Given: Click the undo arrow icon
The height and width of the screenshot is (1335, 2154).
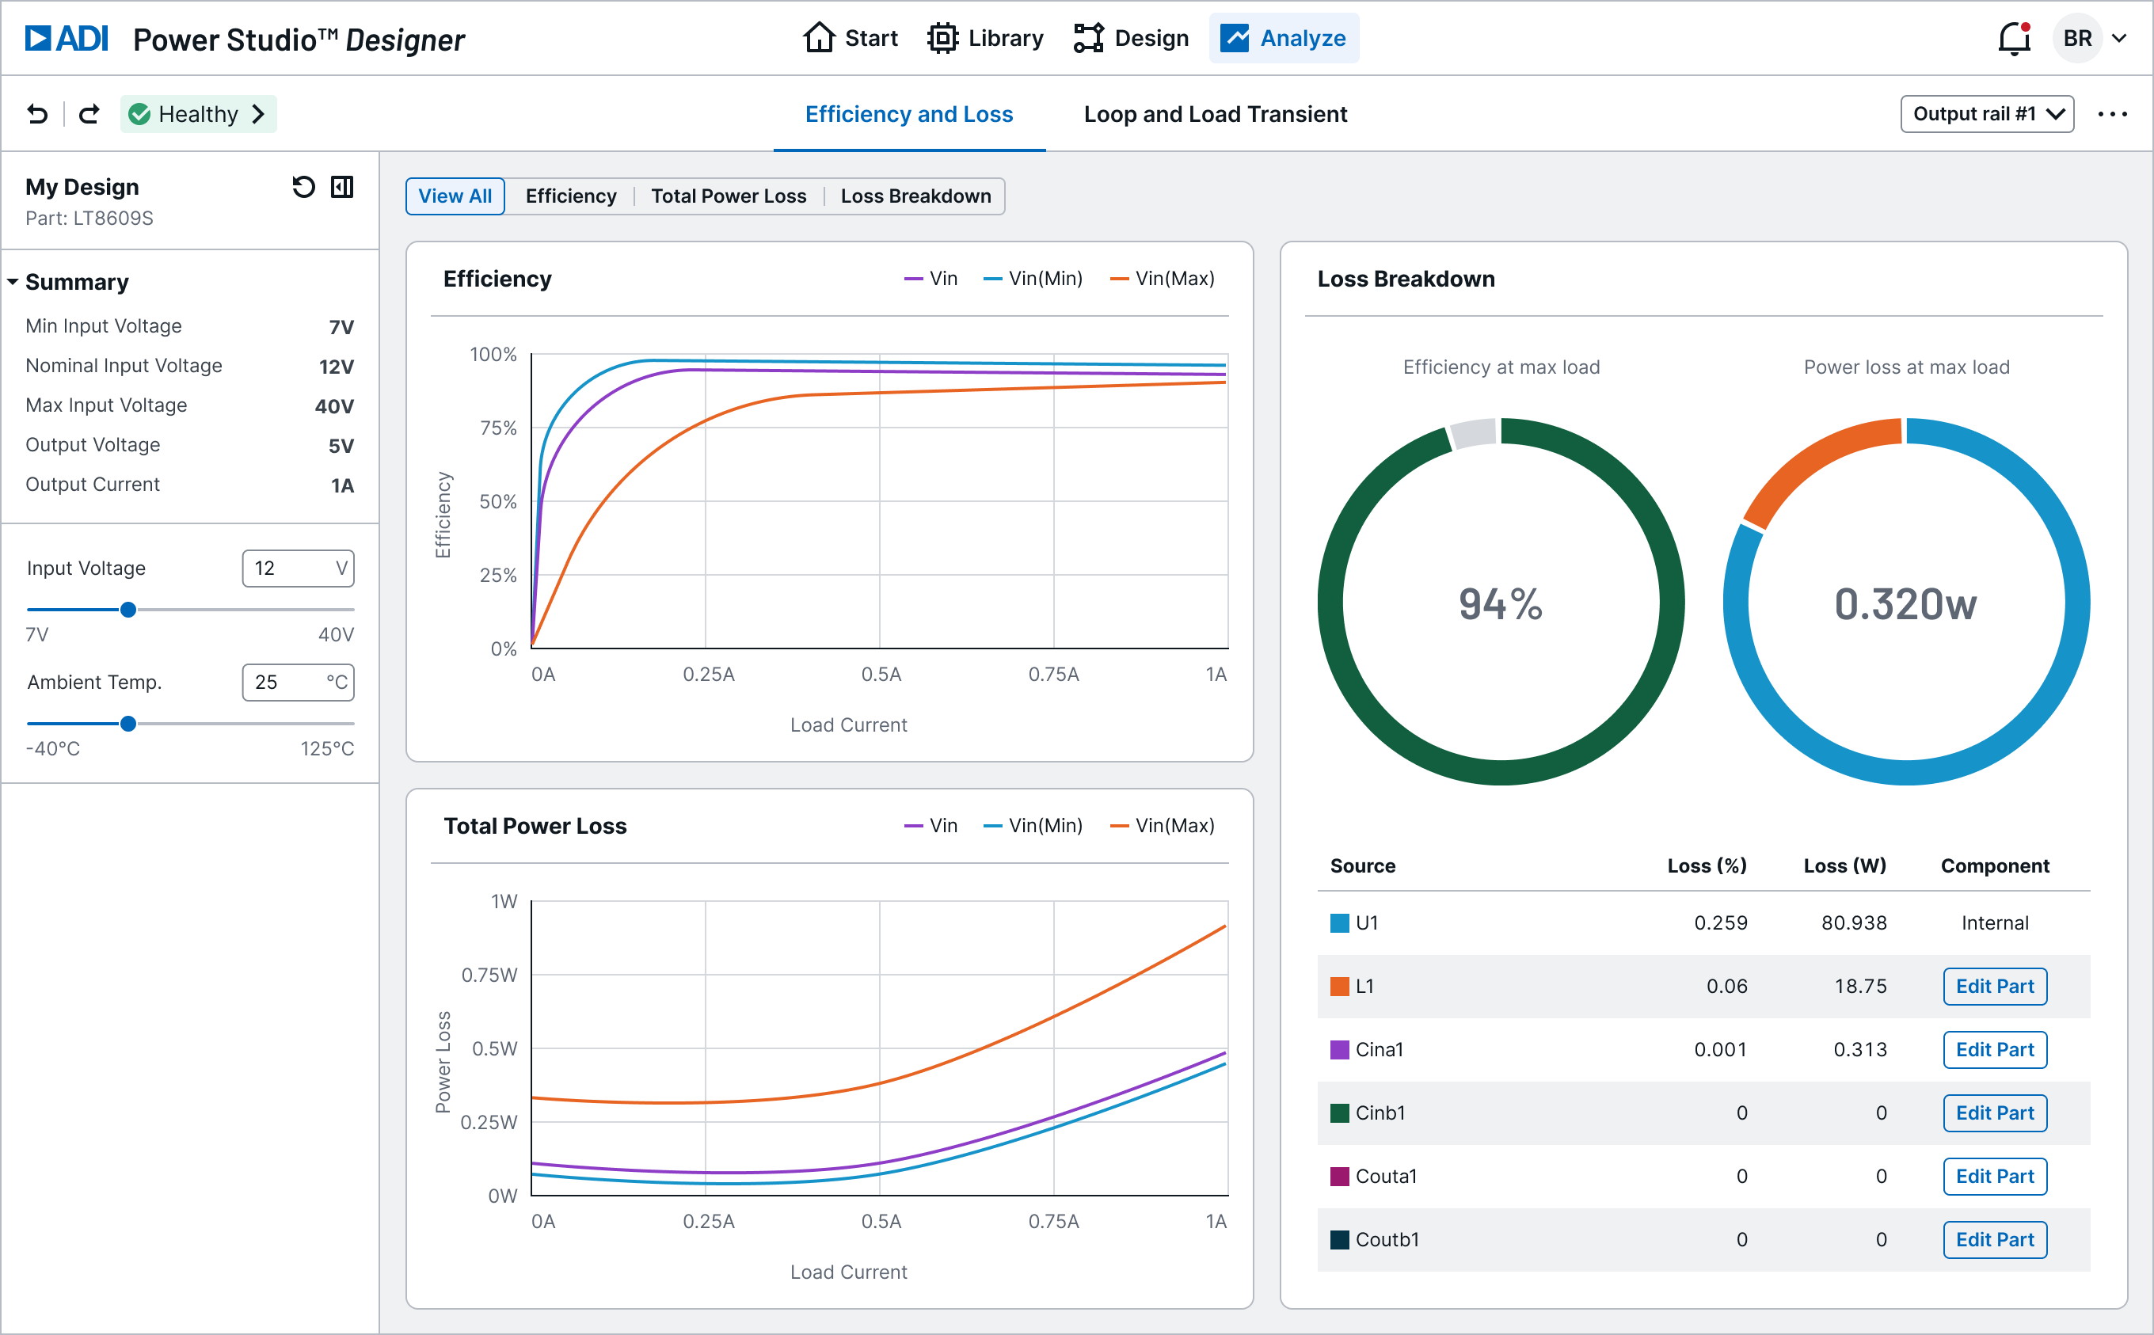Looking at the screenshot, I should (36, 113).
